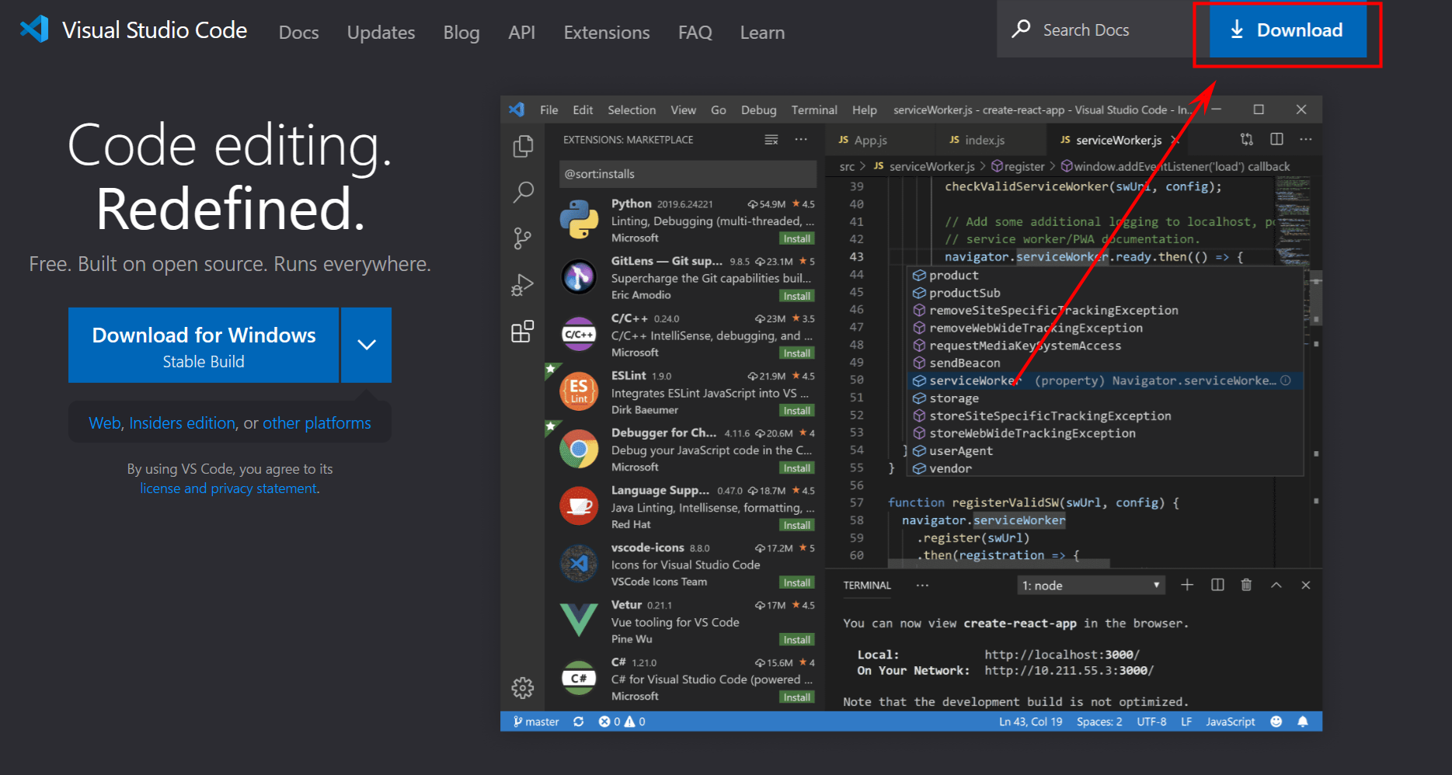Image resolution: width=1452 pixels, height=775 pixels.
Task: Close the terminal panel
Action: pyautogui.click(x=1306, y=585)
